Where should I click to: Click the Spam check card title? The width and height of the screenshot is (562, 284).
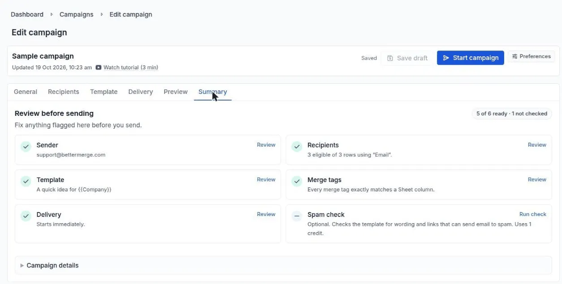click(326, 215)
